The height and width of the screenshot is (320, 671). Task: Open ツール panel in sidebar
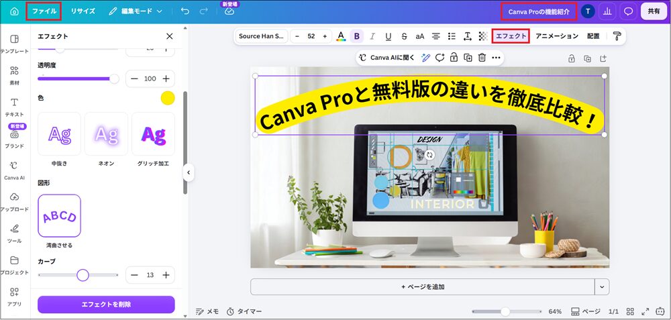(15, 233)
